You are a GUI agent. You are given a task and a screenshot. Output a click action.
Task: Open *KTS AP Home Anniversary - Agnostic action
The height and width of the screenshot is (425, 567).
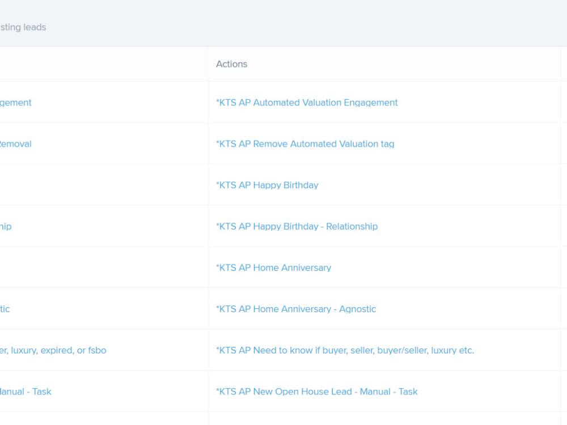(296, 309)
